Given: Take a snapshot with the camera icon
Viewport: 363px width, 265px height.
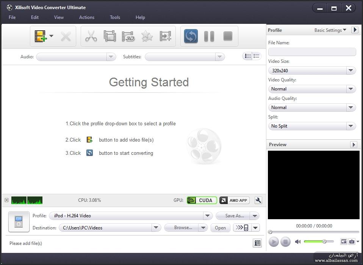Looking at the screenshot, I should (x=352, y=242).
